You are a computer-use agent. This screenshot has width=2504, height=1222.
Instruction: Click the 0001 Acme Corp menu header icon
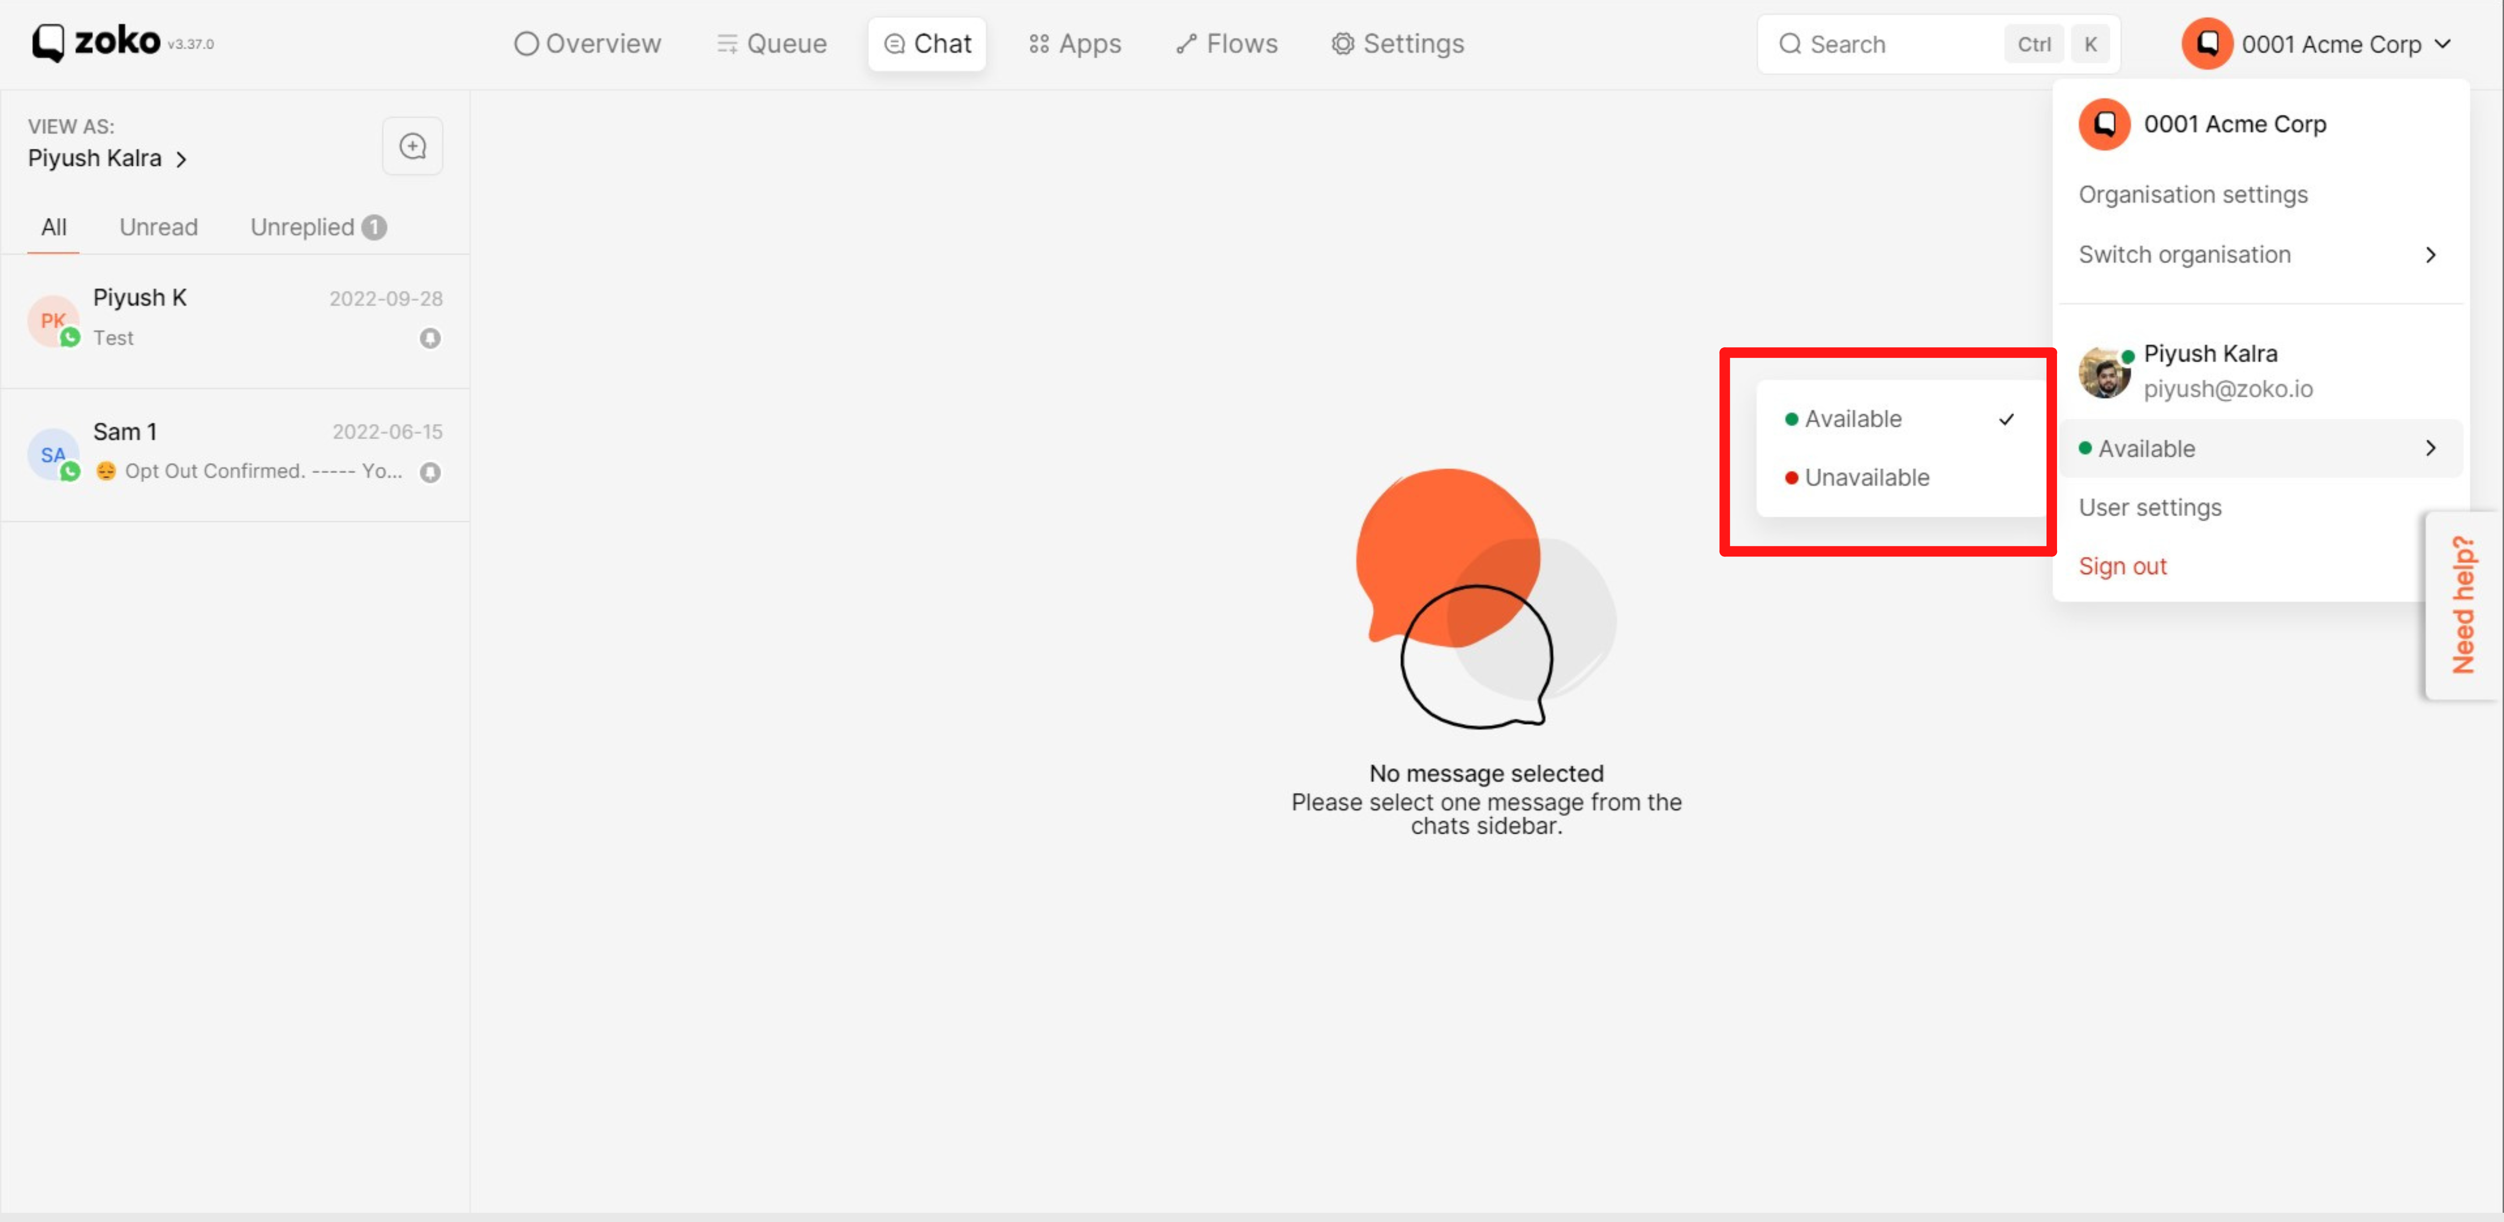pyautogui.click(x=2104, y=125)
